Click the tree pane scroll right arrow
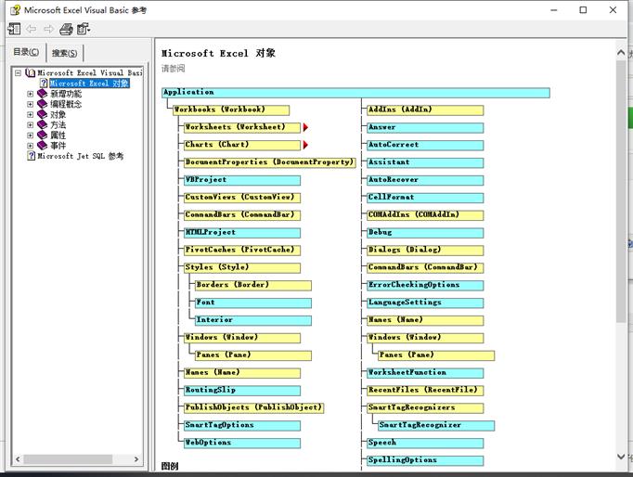The height and width of the screenshot is (477, 633). tap(136, 459)
